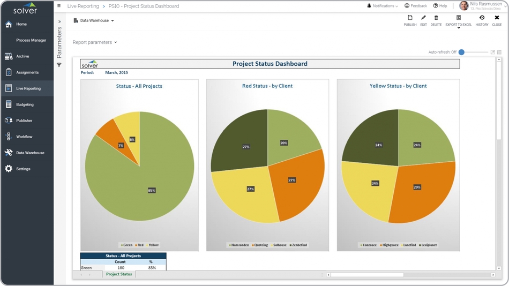Open the Data Warehouse dropdown
The width and height of the screenshot is (509, 286).
(94, 21)
